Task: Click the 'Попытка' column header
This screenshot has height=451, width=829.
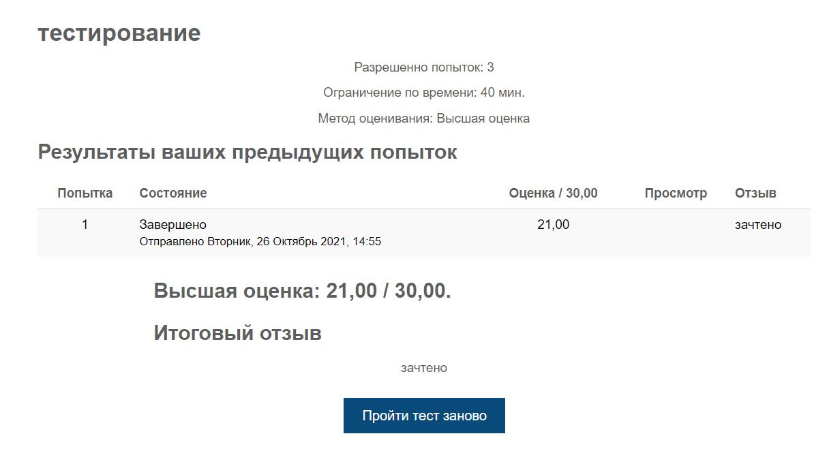Action: pos(85,193)
